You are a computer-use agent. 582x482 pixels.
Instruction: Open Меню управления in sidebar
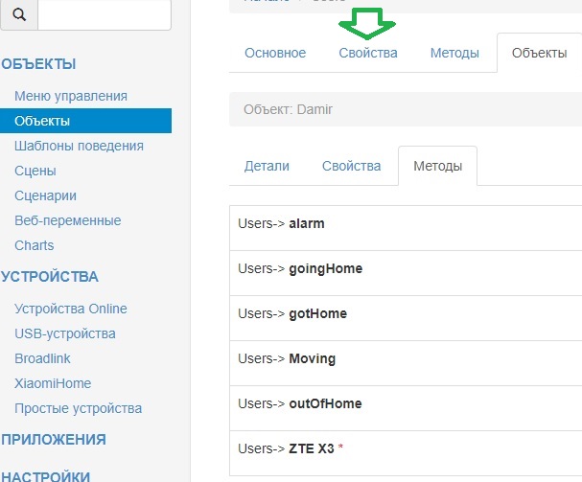tap(71, 96)
